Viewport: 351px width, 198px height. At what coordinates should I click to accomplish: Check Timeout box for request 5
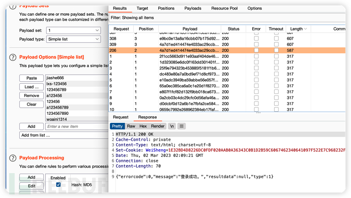(276, 80)
